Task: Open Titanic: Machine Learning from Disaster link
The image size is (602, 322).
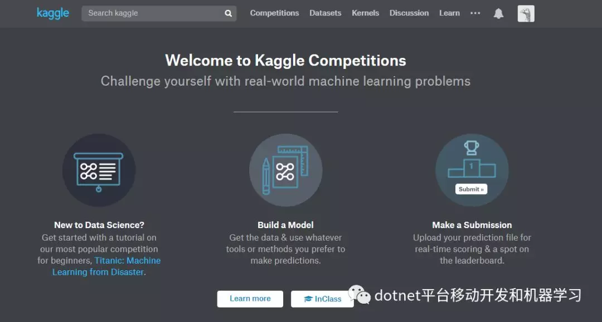Action: tap(106, 266)
